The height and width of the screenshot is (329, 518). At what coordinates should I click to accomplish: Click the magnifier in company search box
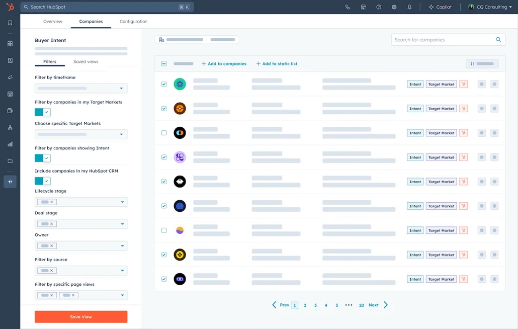[x=498, y=40]
